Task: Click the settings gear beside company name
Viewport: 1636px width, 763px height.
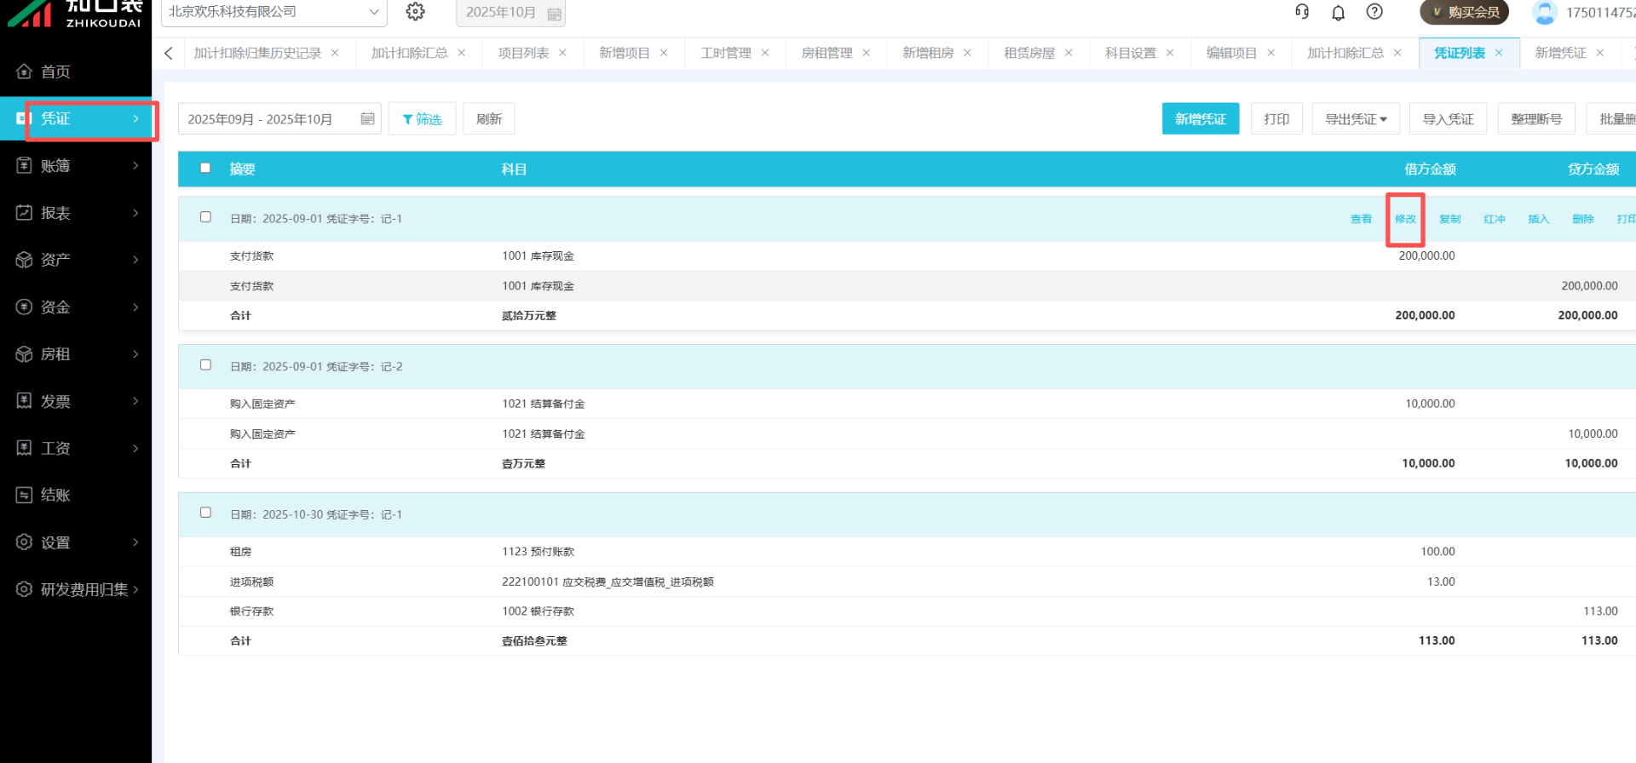Action: [x=415, y=12]
